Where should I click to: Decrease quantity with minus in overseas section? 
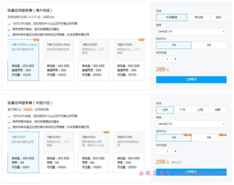(x=160, y=59)
